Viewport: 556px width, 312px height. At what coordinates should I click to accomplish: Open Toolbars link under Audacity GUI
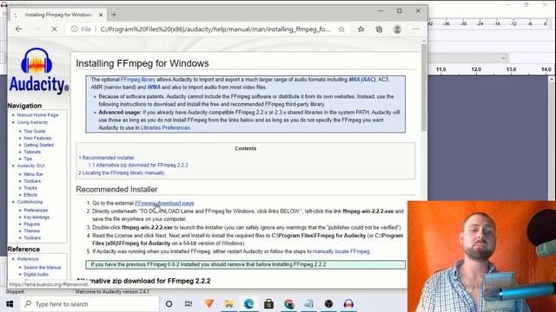pos(32,181)
